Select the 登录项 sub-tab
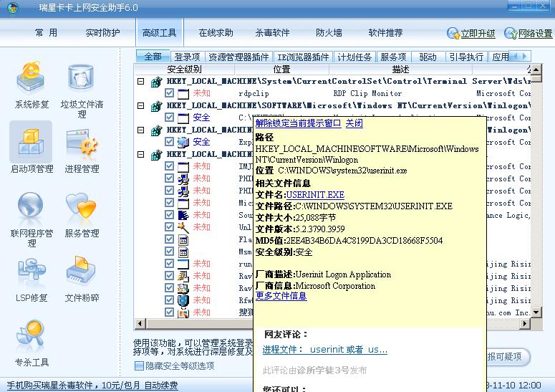Viewport: 555px width, 392px height. 187,57
